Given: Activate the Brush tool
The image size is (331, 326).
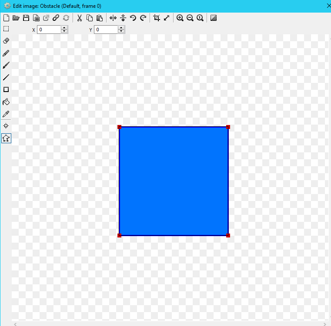Looking at the screenshot, I should (x=6, y=65).
